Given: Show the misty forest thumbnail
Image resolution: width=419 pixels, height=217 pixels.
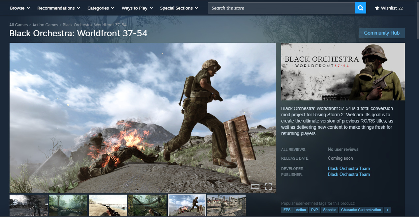Looking at the screenshot, I should click(68, 205).
